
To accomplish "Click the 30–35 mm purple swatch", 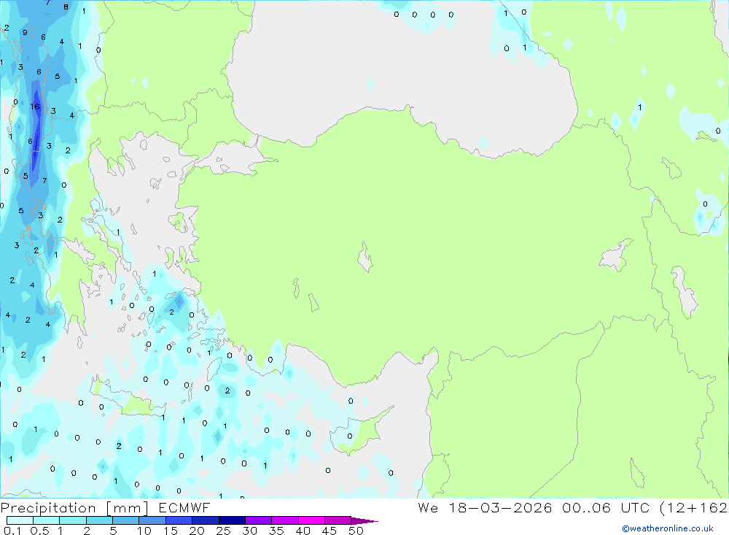I will pos(259,520).
